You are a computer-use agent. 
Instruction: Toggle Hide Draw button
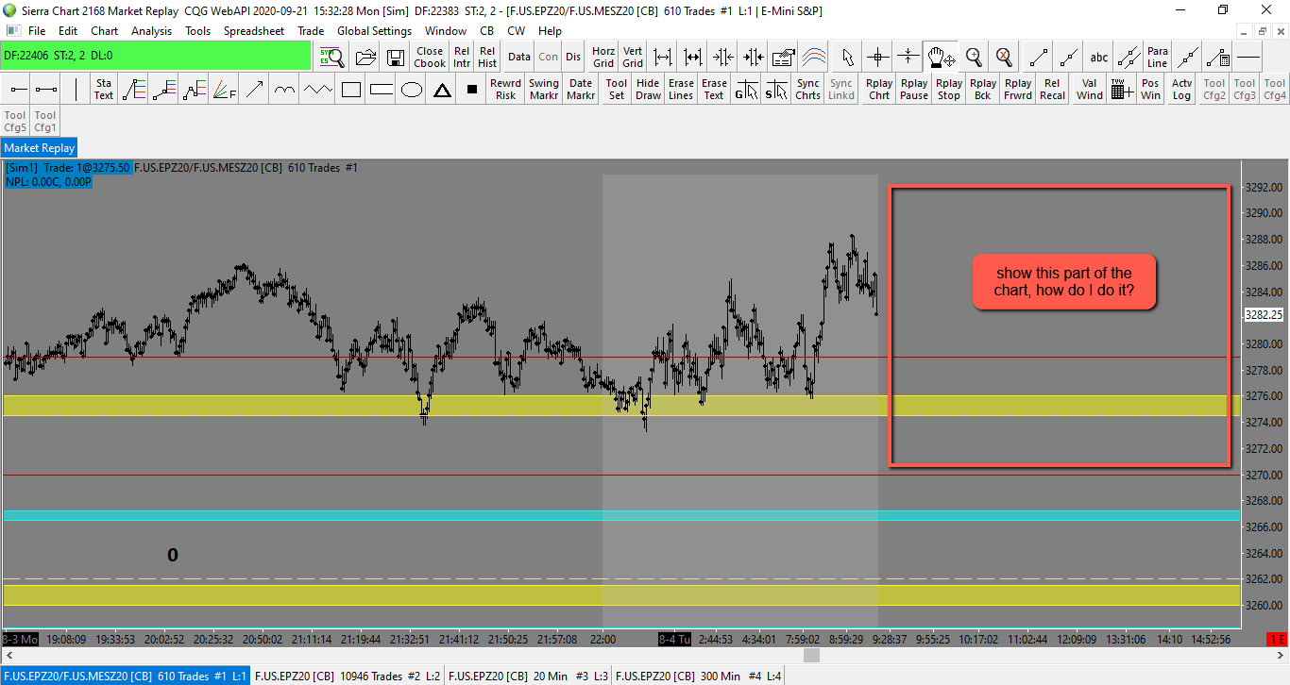[649, 90]
